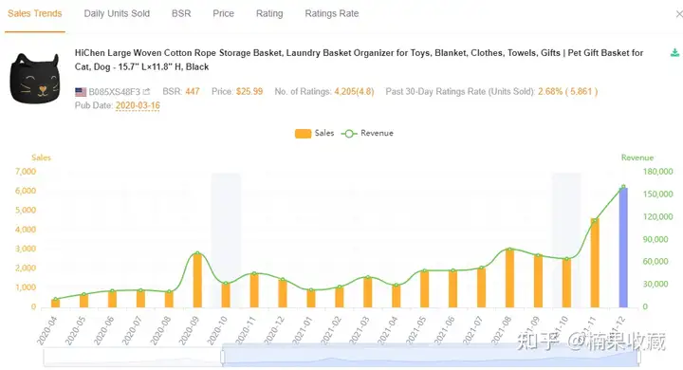Switch to Daily Units Sold tab

pyautogui.click(x=117, y=13)
